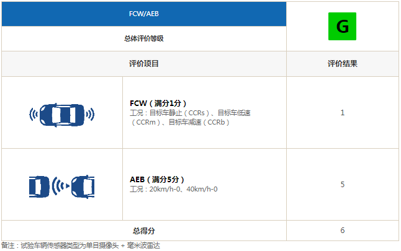Image resolution: width=401 pixels, height=251 pixels.
Task: Click the FCW car with sensor waves icon
Action: (x=61, y=113)
